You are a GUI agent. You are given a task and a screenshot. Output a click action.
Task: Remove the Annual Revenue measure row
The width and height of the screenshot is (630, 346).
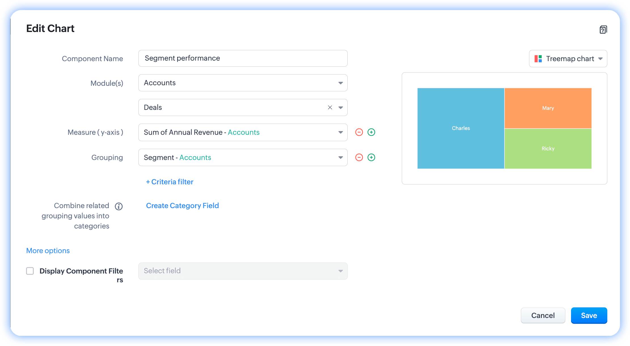point(359,132)
